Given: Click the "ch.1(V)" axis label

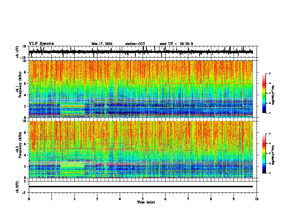Looking at the screenshot, I should (18, 52).
